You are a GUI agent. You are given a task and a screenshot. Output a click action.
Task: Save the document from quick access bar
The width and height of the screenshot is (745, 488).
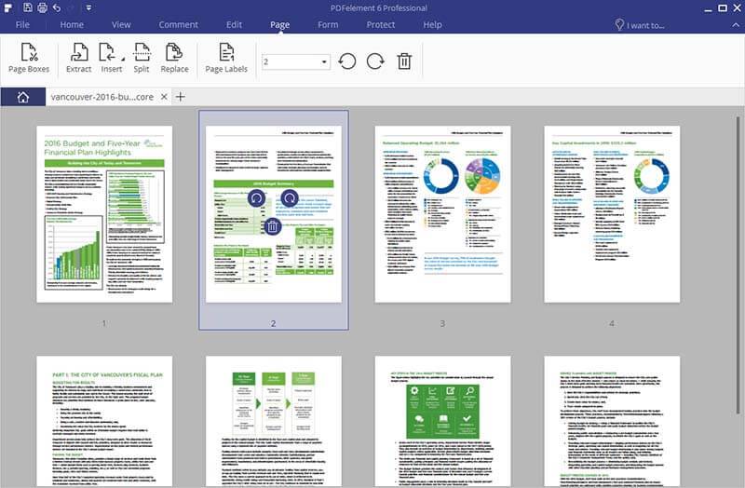click(x=28, y=7)
